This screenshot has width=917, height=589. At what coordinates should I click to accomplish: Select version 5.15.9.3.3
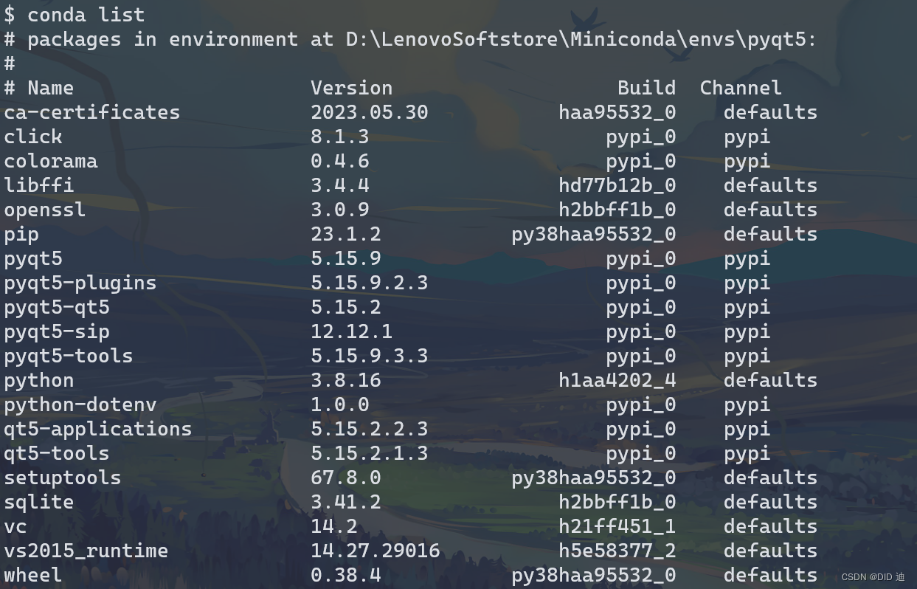370,355
